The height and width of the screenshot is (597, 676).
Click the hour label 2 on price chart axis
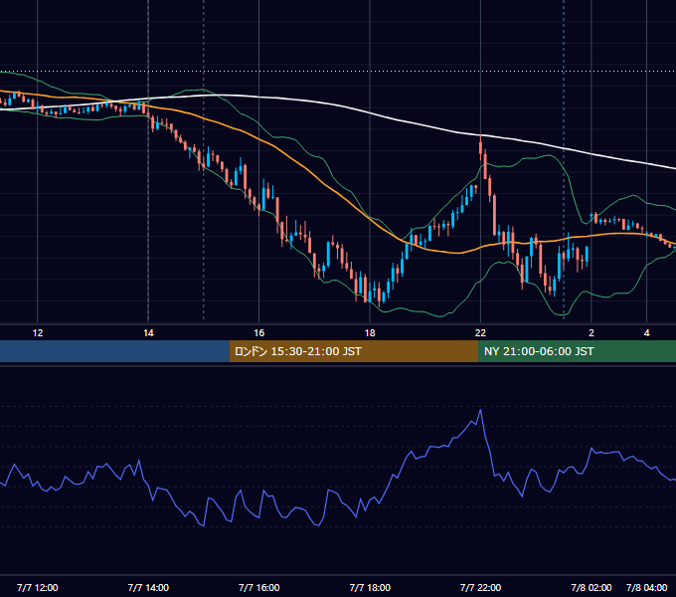[591, 332]
